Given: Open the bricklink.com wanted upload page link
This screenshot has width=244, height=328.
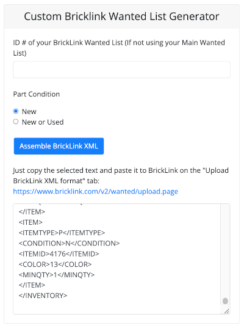Looking at the screenshot, I should tap(96, 191).
